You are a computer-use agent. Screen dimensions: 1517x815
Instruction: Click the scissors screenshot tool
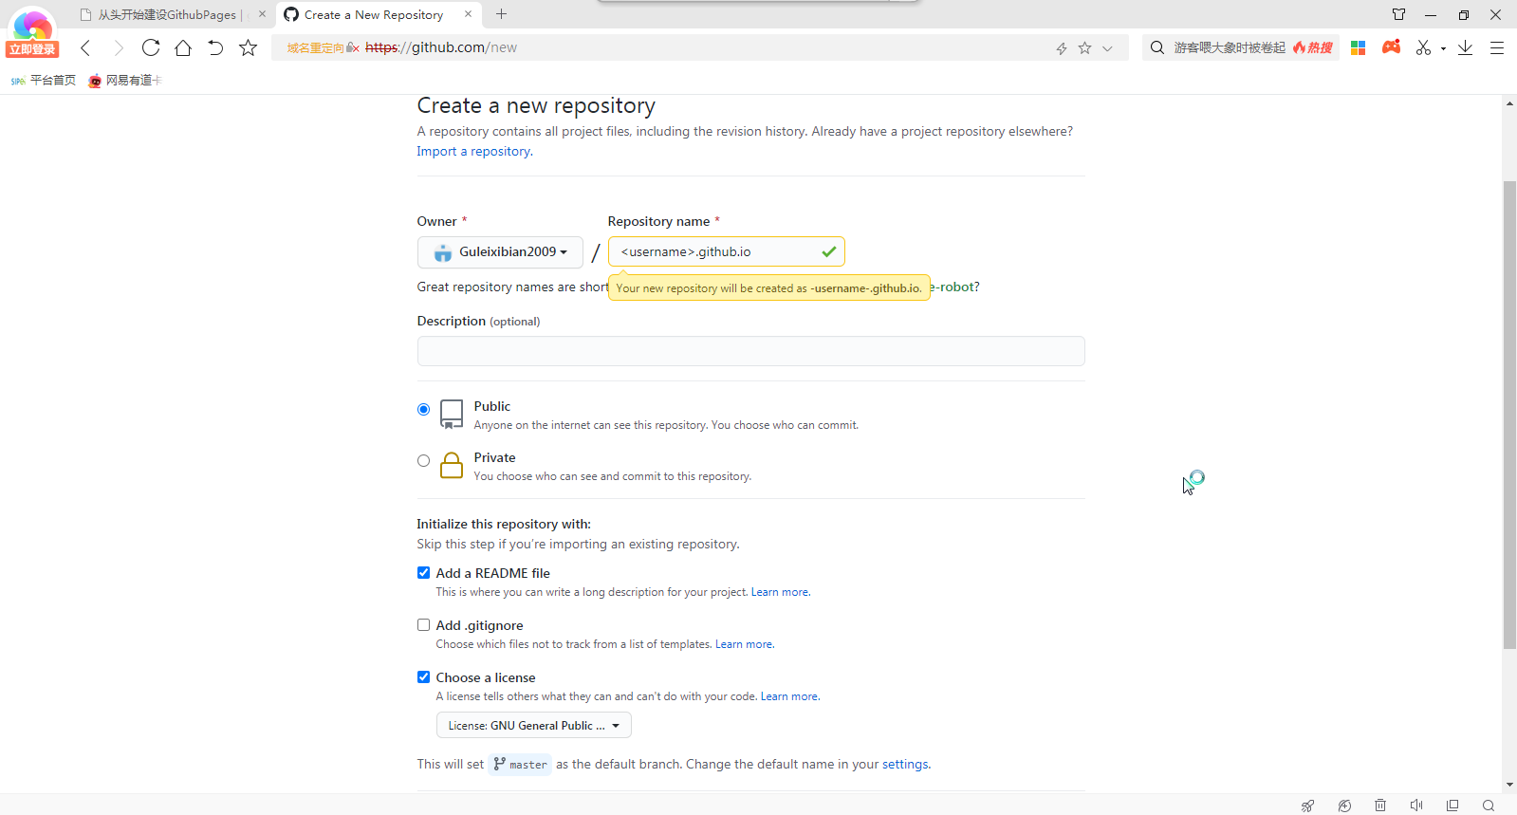(x=1423, y=47)
